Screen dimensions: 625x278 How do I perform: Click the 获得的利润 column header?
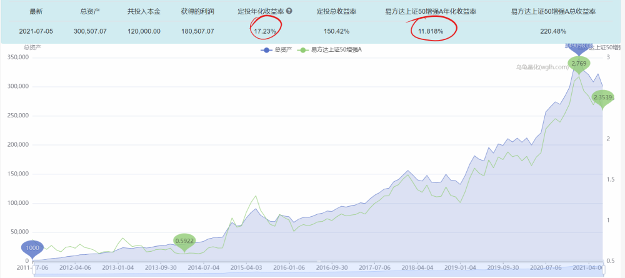coord(197,11)
